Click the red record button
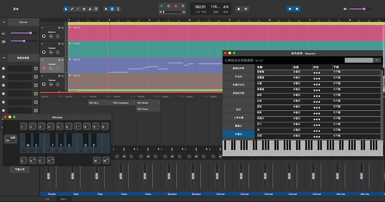Screen dimensions: 385x202 [176, 6]
